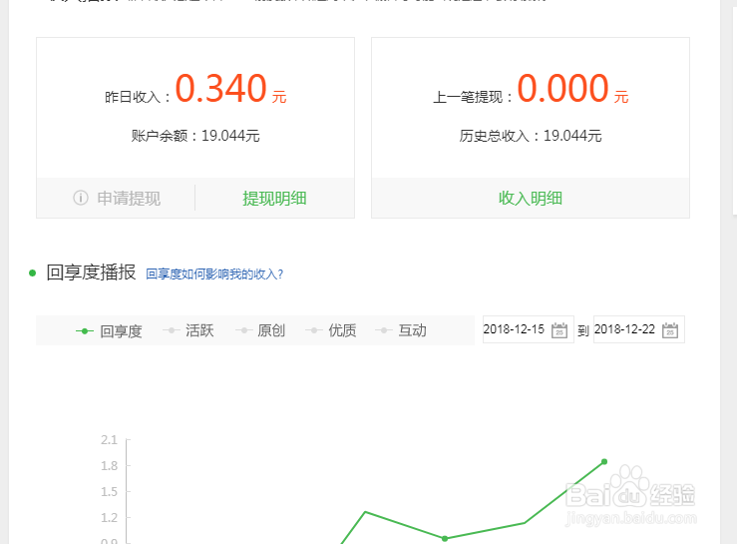The width and height of the screenshot is (737, 544).
Task: Select the 账户余额:19.044元 text
Action: click(195, 136)
